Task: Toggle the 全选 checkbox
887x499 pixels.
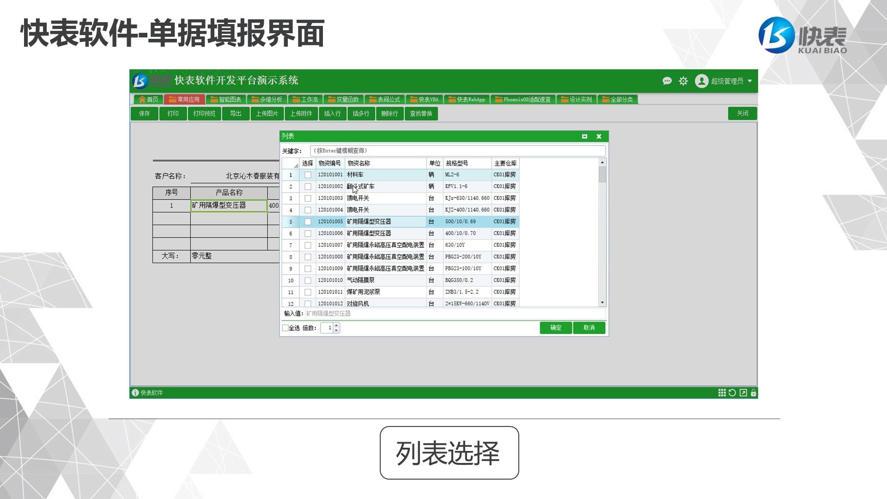Action: click(285, 328)
